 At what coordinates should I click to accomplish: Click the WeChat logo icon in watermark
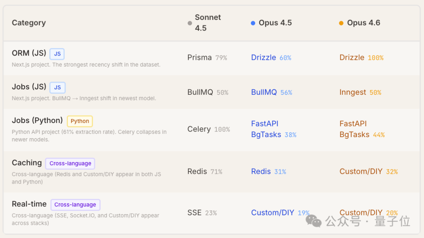(x=314, y=221)
